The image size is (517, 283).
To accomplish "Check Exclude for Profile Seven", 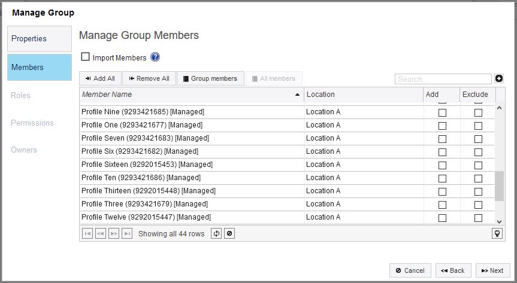I will click(x=478, y=139).
